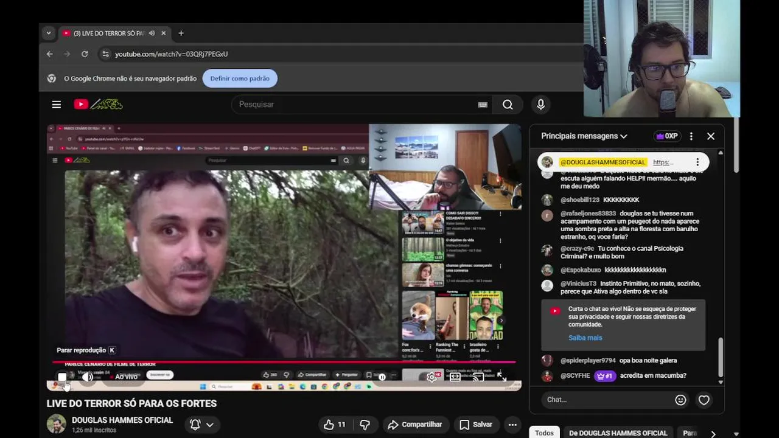
Task: Click the video title LIVE DO TERROR
Action: [x=131, y=403]
